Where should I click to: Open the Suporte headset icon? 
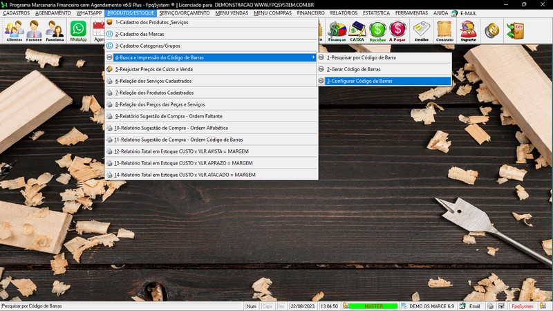(x=469, y=31)
